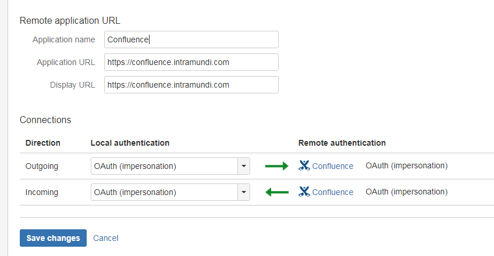Click the green incoming arrow icon

click(x=277, y=192)
